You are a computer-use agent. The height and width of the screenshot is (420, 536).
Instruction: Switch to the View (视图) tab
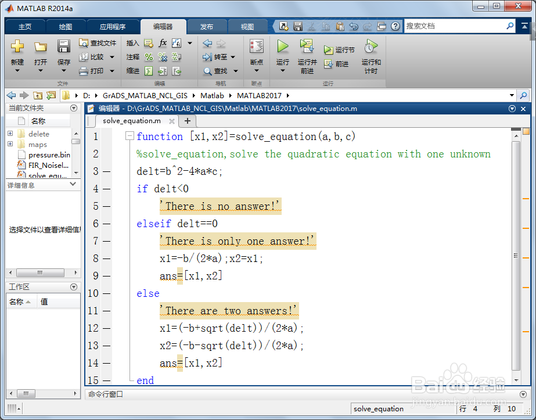click(247, 27)
